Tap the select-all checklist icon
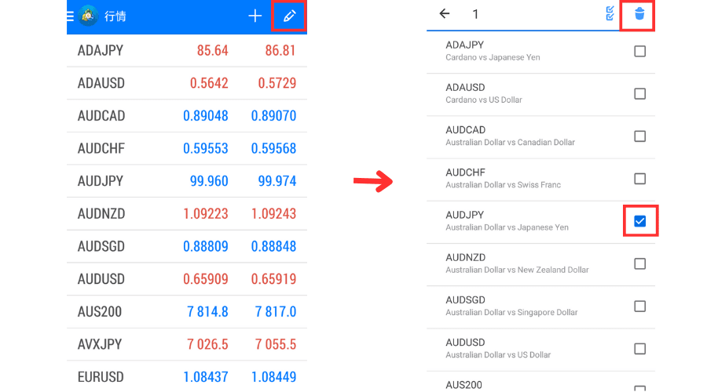 click(610, 14)
